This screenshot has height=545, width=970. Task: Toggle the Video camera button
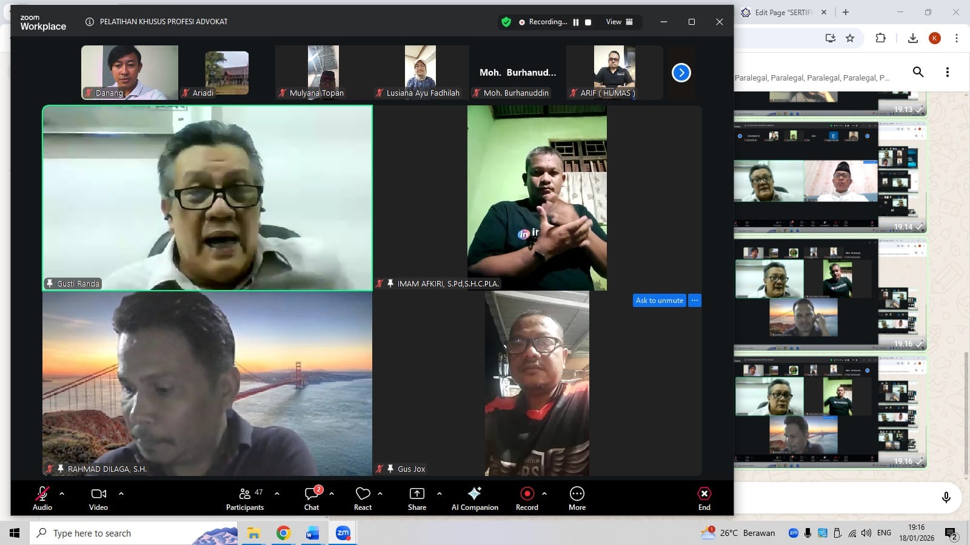(x=98, y=498)
